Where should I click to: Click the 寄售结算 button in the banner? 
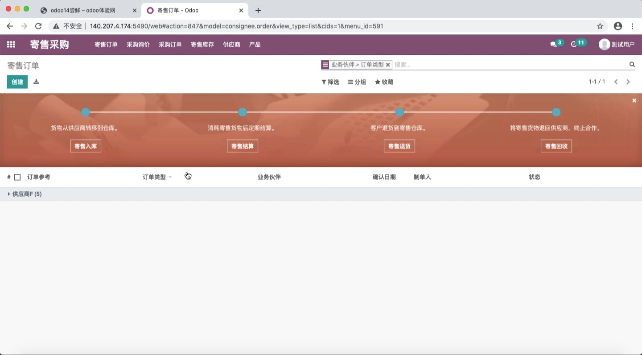click(242, 146)
